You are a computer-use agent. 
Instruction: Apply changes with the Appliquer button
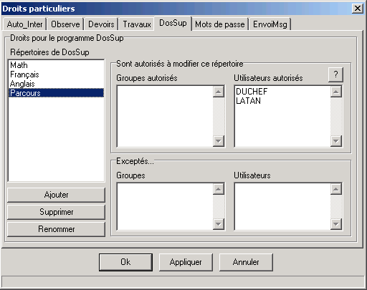click(186, 262)
